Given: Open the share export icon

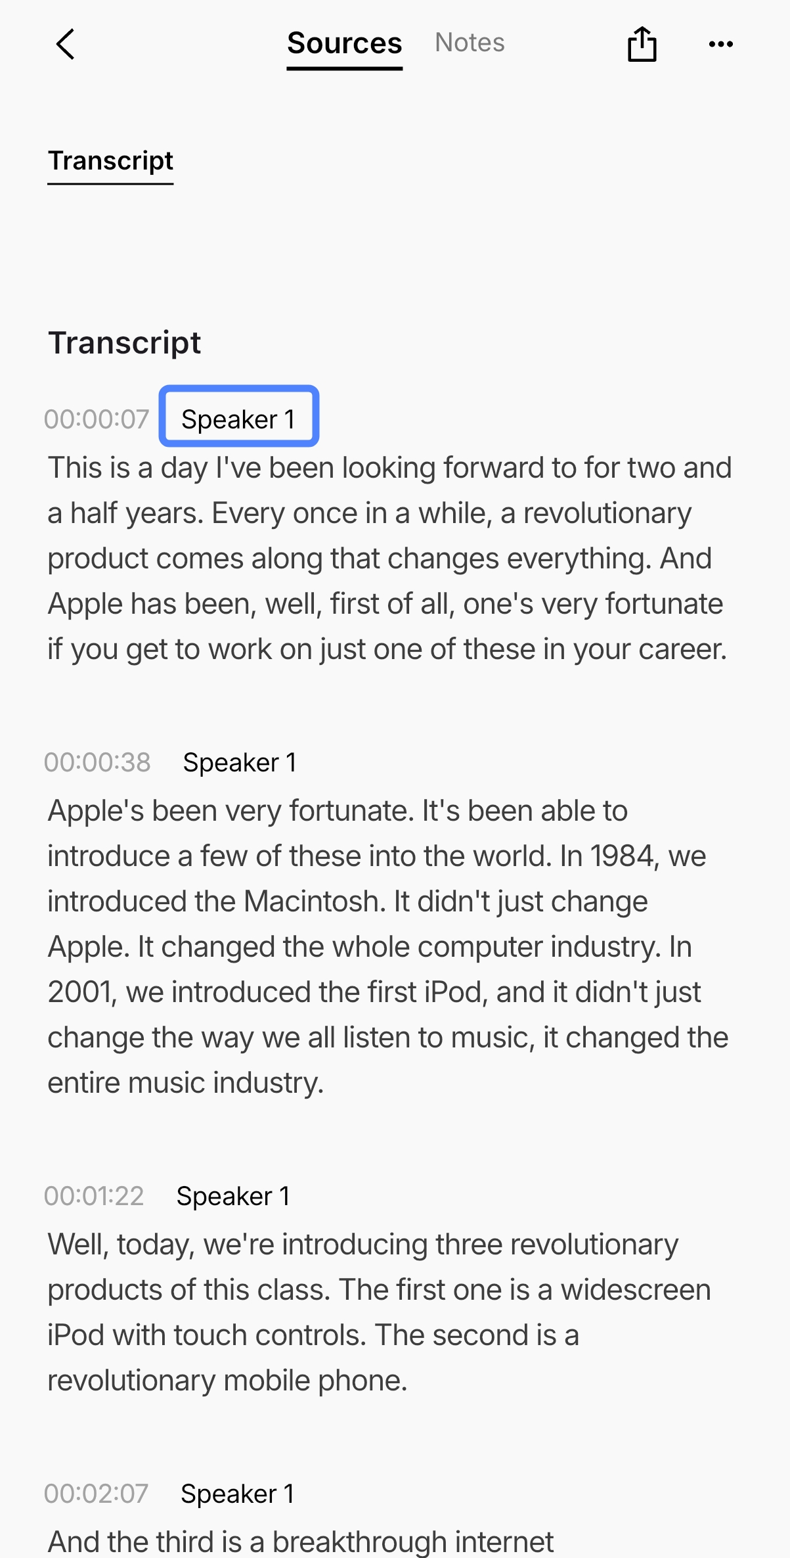Looking at the screenshot, I should tap(642, 44).
